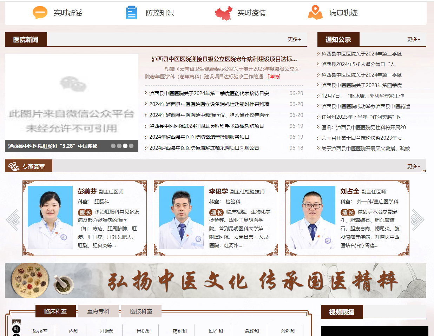Open the red China map icon for 实时疫情

(x=224, y=13)
